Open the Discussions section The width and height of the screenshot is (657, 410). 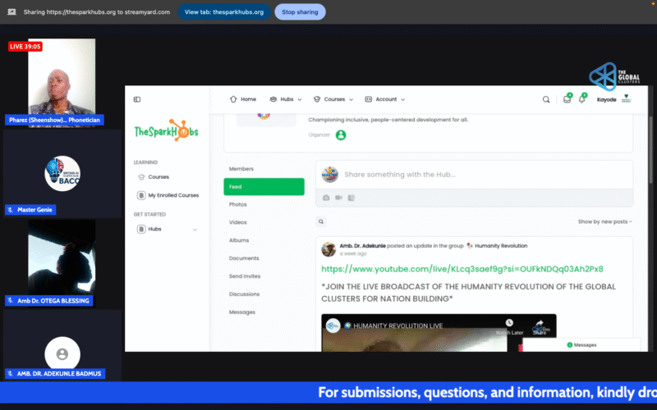click(244, 294)
